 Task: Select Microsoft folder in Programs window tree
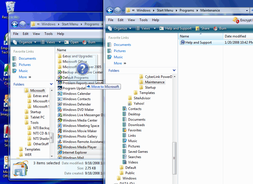tap(37, 91)
